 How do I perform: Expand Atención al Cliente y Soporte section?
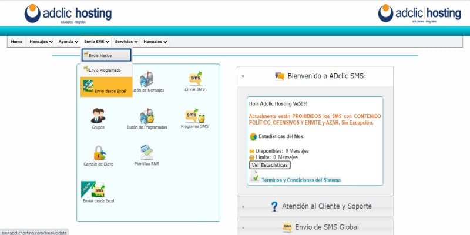coord(315,206)
